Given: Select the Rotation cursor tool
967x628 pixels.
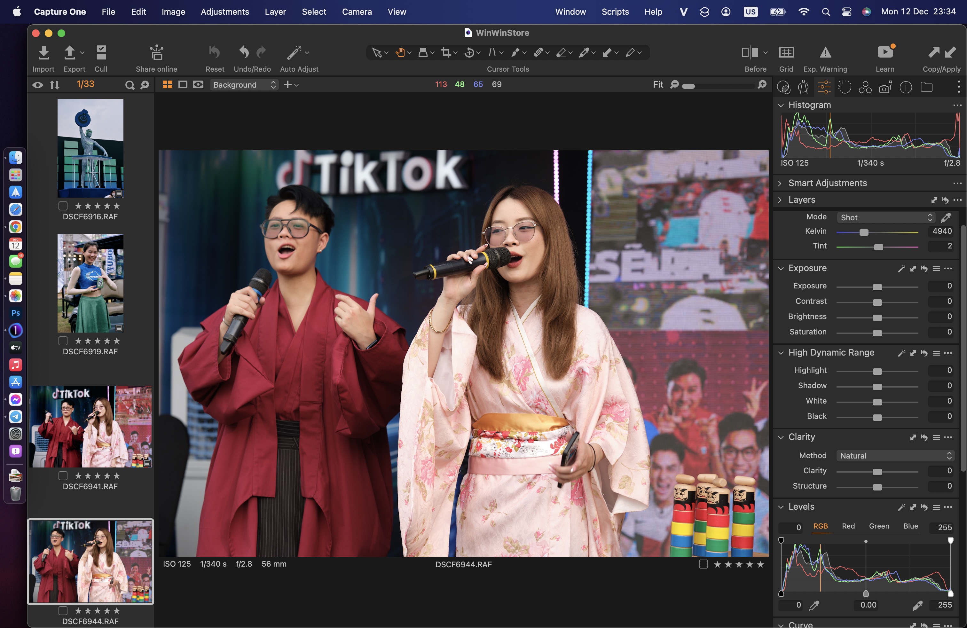Looking at the screenshot, I should (469, 52).
